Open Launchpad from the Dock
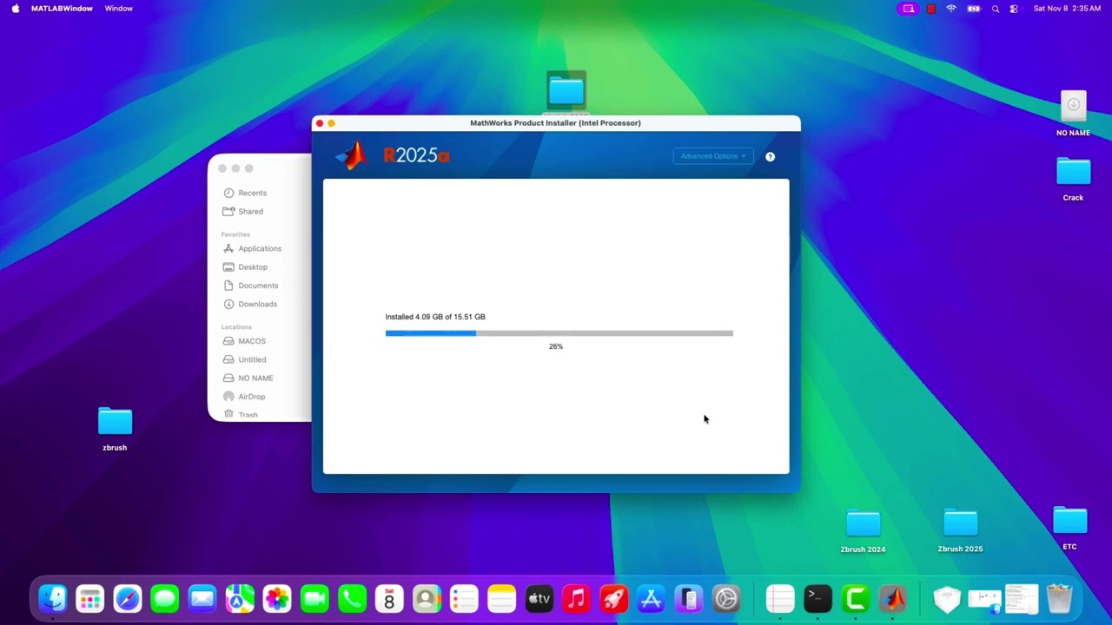 [x=90, y=598]
